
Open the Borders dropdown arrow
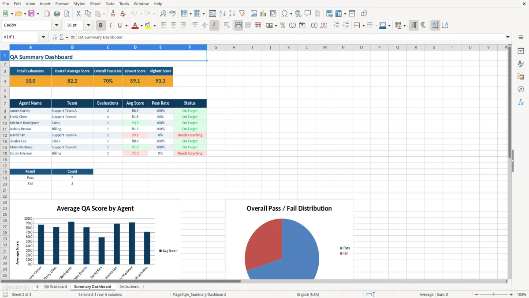pos(363,26)
